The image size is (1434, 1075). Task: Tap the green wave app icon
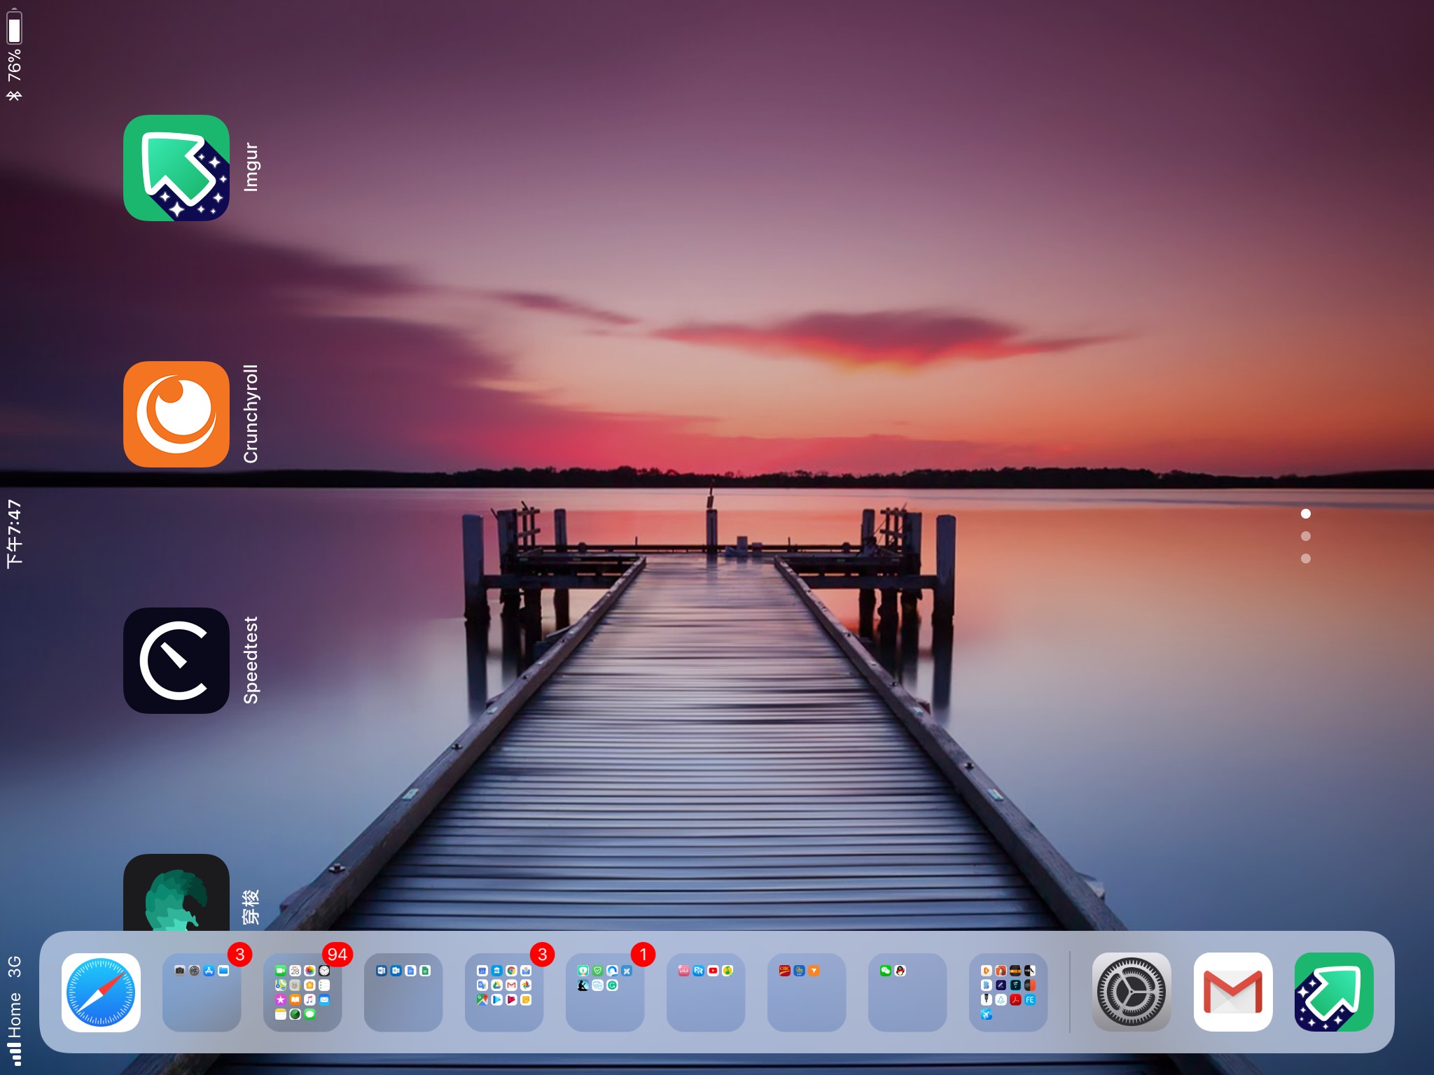click(176, 893)
